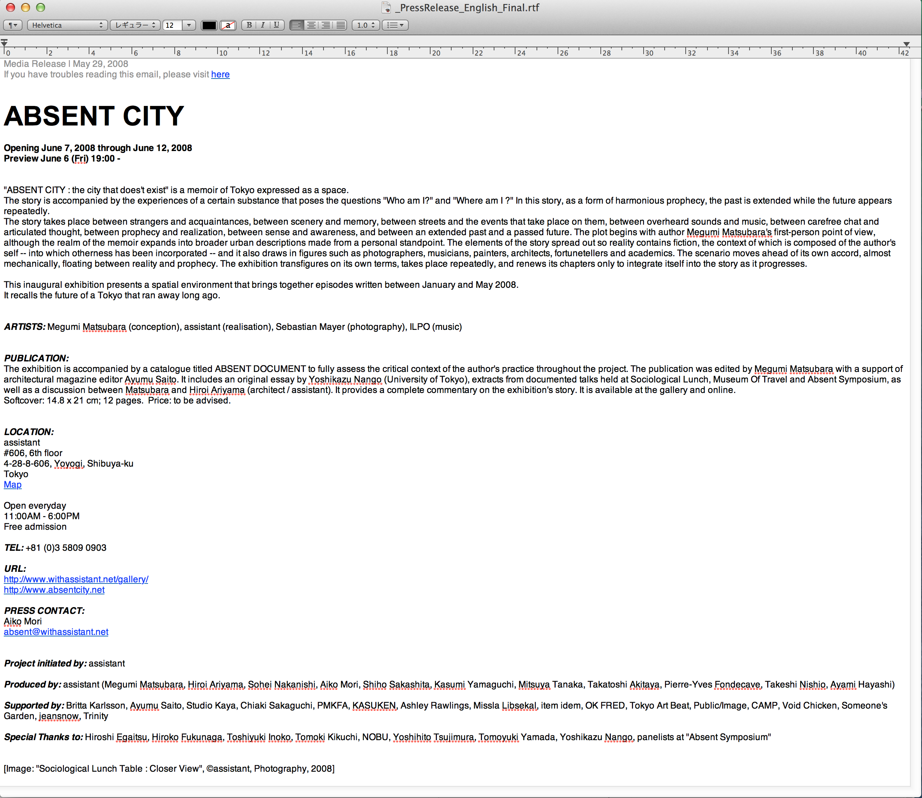Click the ARTISTS: label

tap(24, 327)
